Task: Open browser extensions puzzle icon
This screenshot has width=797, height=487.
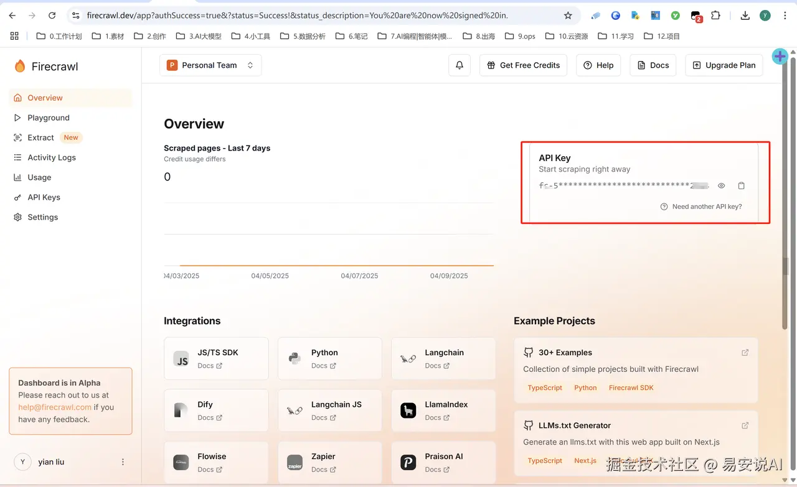Action: tap(715, 16)
